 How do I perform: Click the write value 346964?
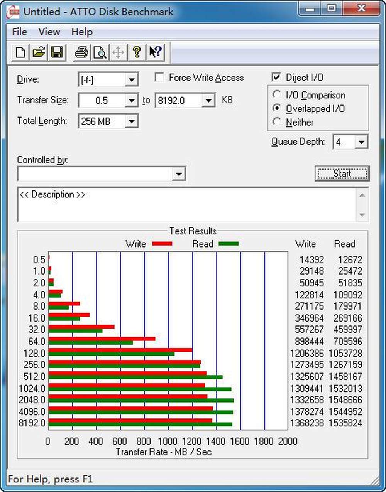[309, 318]
